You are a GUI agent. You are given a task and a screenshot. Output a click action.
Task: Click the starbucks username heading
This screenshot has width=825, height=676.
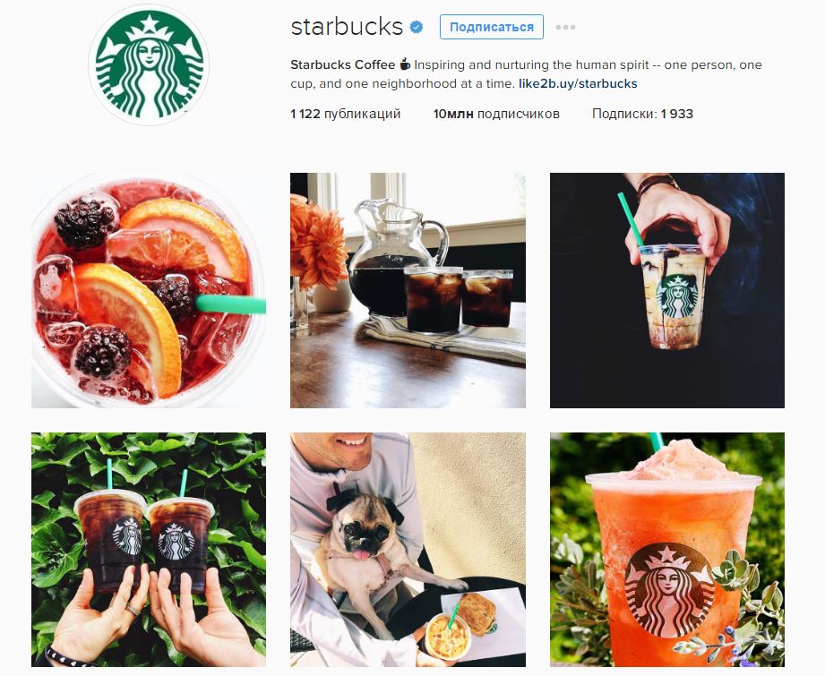[347, 27]
